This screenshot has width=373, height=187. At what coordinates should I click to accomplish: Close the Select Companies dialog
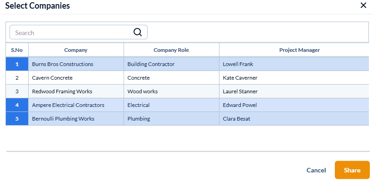coord(363,5)
